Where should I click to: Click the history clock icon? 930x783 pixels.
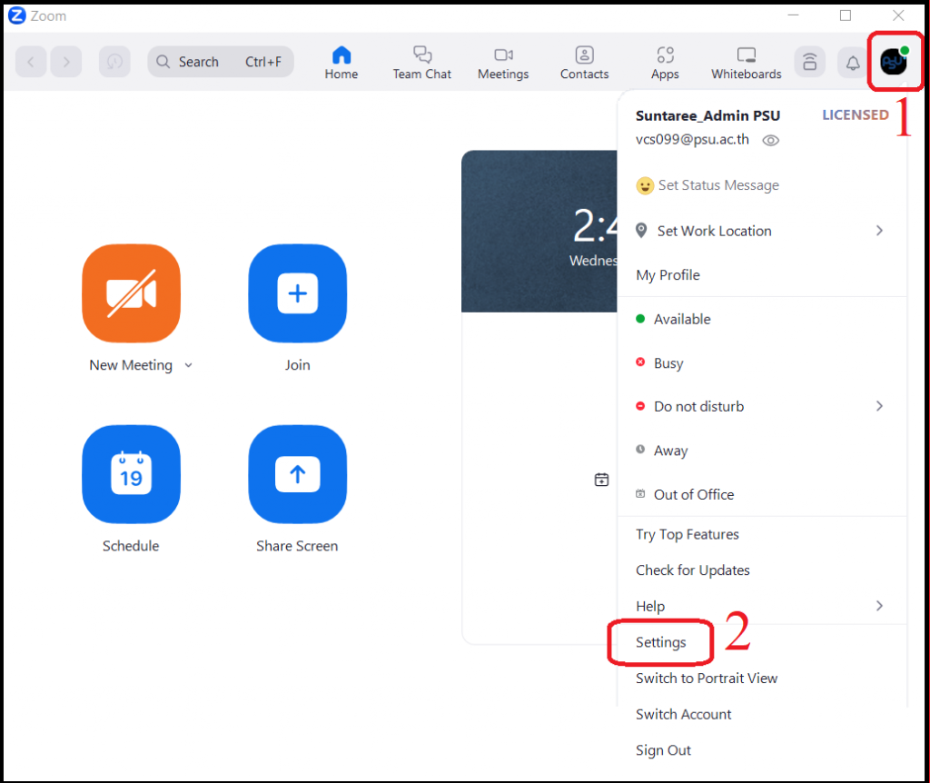click(x=114, y=62)
